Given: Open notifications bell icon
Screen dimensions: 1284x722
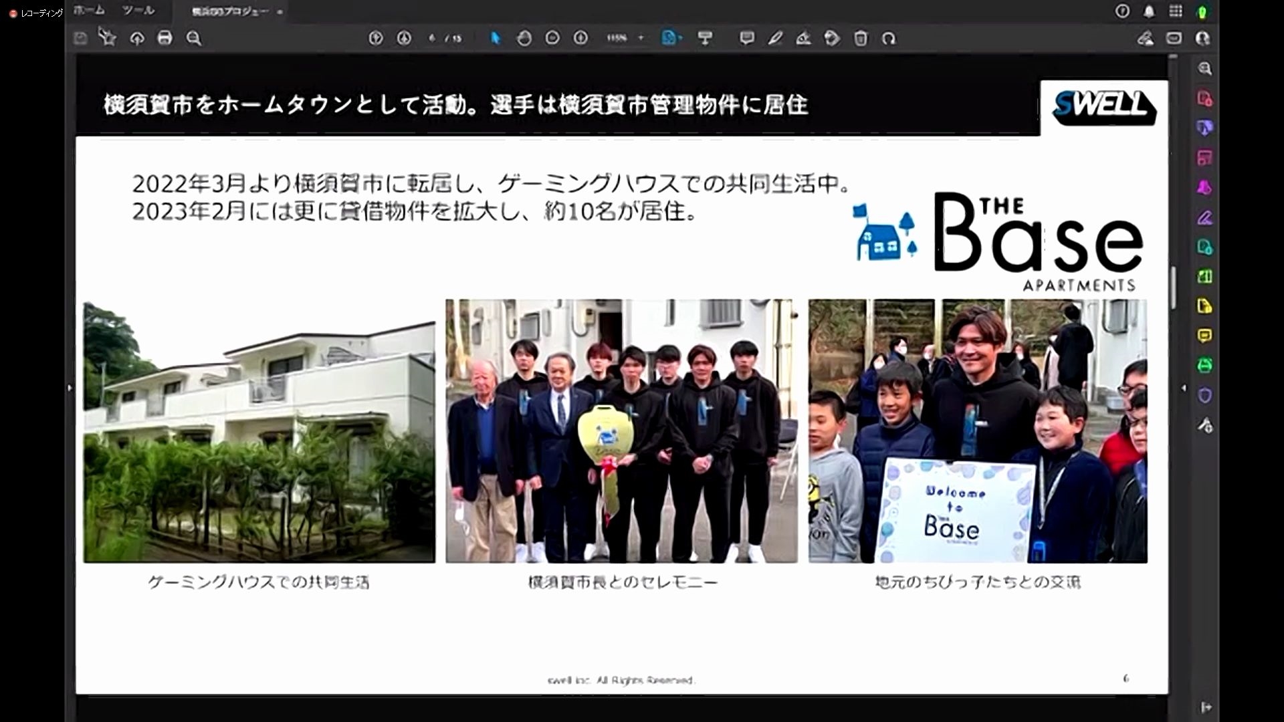Looking at the screenshot, I should point(1149,11).
